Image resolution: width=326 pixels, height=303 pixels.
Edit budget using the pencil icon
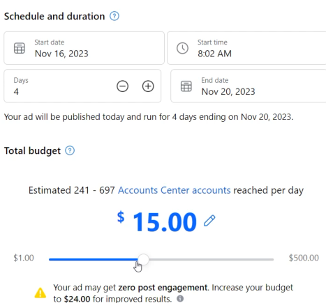tap(209, 221)
